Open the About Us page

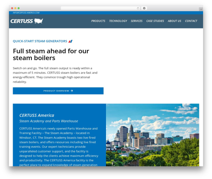tap(174, 21)
